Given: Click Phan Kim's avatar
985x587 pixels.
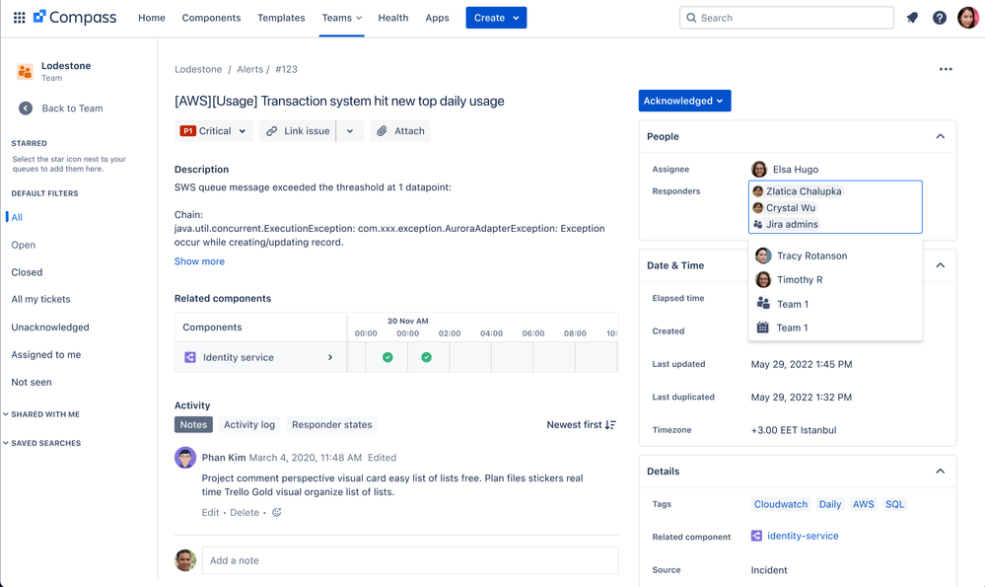Looking at the screenshot, I should coord(185,458).
